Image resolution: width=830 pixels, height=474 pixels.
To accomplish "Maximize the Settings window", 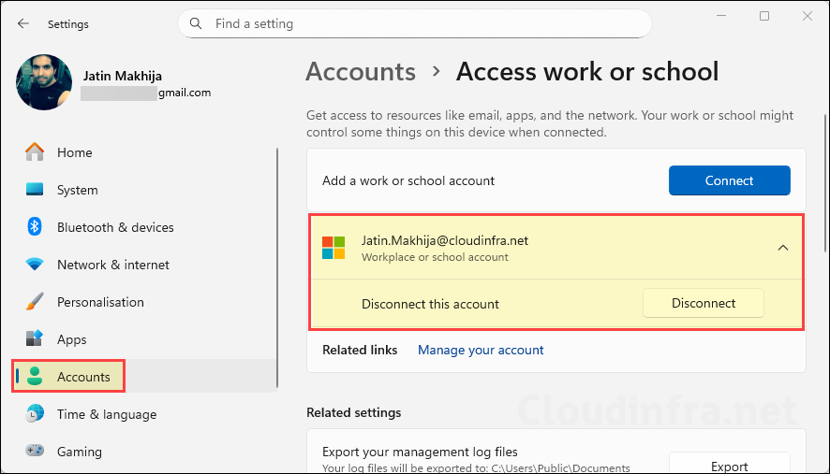I will [764, 16].
